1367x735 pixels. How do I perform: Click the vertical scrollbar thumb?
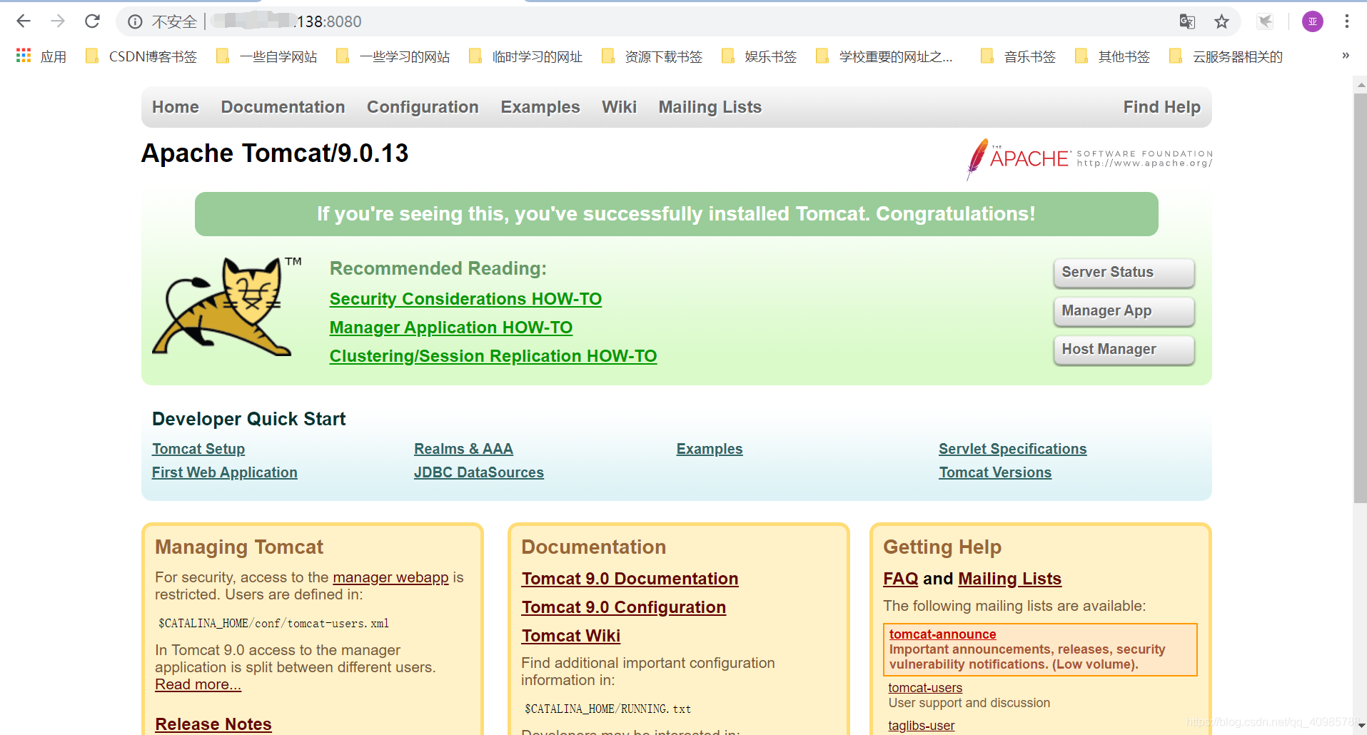1360,298
